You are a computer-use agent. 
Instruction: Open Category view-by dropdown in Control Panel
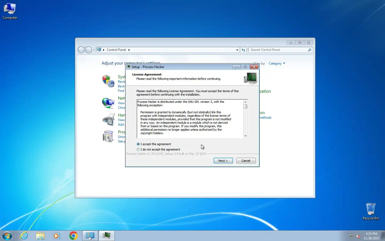pos(277,63)
